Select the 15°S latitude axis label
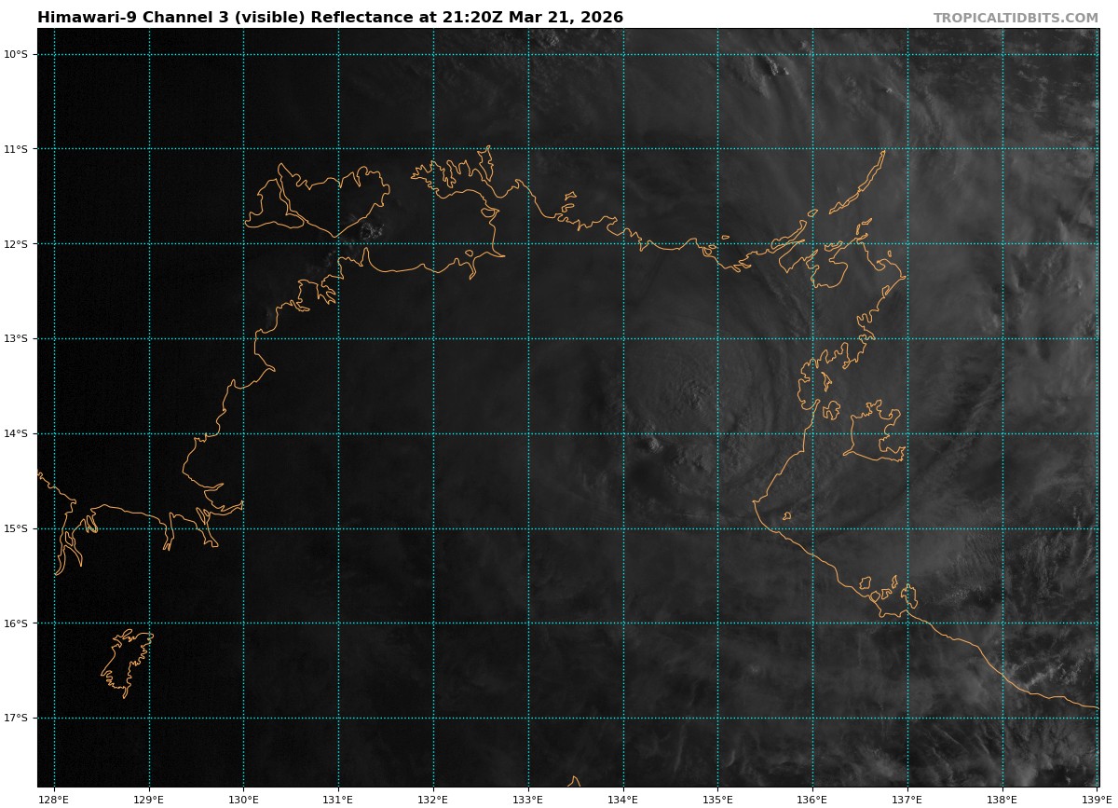The height and width of the screenshot is (808, 1118). 16,528
